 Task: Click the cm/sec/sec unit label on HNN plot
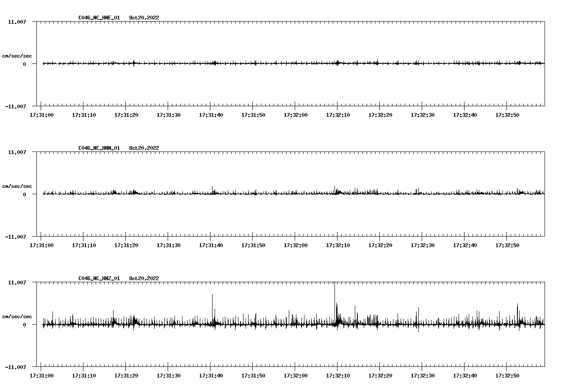(x=17, y=186)
